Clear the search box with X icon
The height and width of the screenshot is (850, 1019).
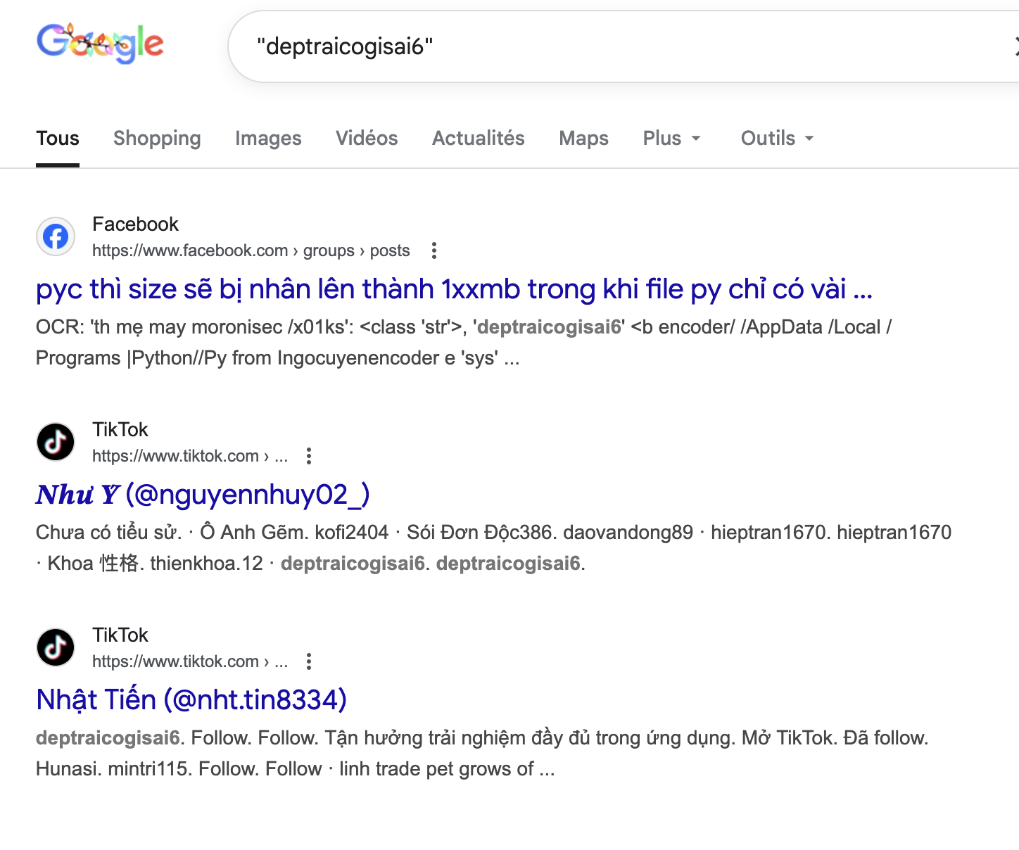click(x=1015, y=46)
